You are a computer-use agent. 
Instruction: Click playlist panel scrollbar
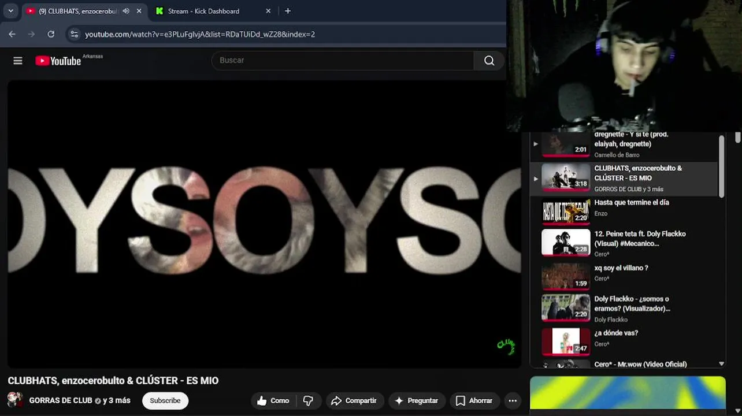721,166
